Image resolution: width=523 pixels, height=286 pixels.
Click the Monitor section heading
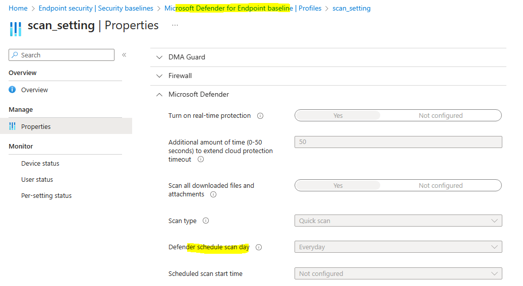coord(21,146)
